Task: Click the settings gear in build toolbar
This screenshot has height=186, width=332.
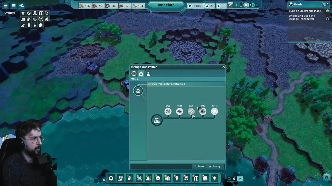Action: [x=111, y=178]
